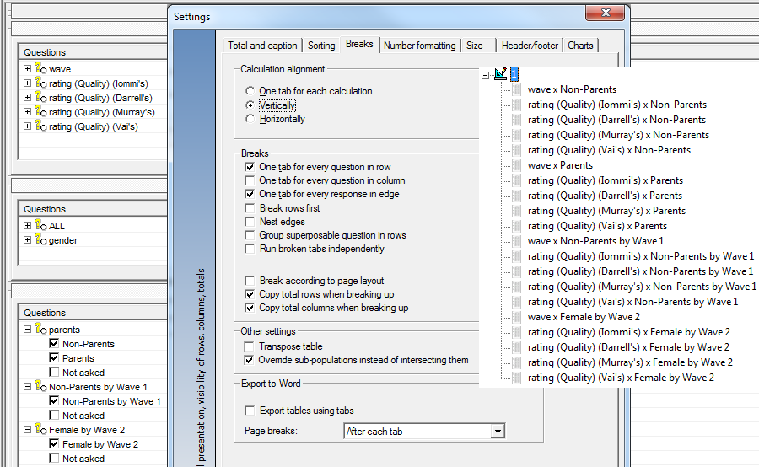Screen dimensions: 759x467
Task: Enable One tab for every question in column
Action: coord(250,180)
